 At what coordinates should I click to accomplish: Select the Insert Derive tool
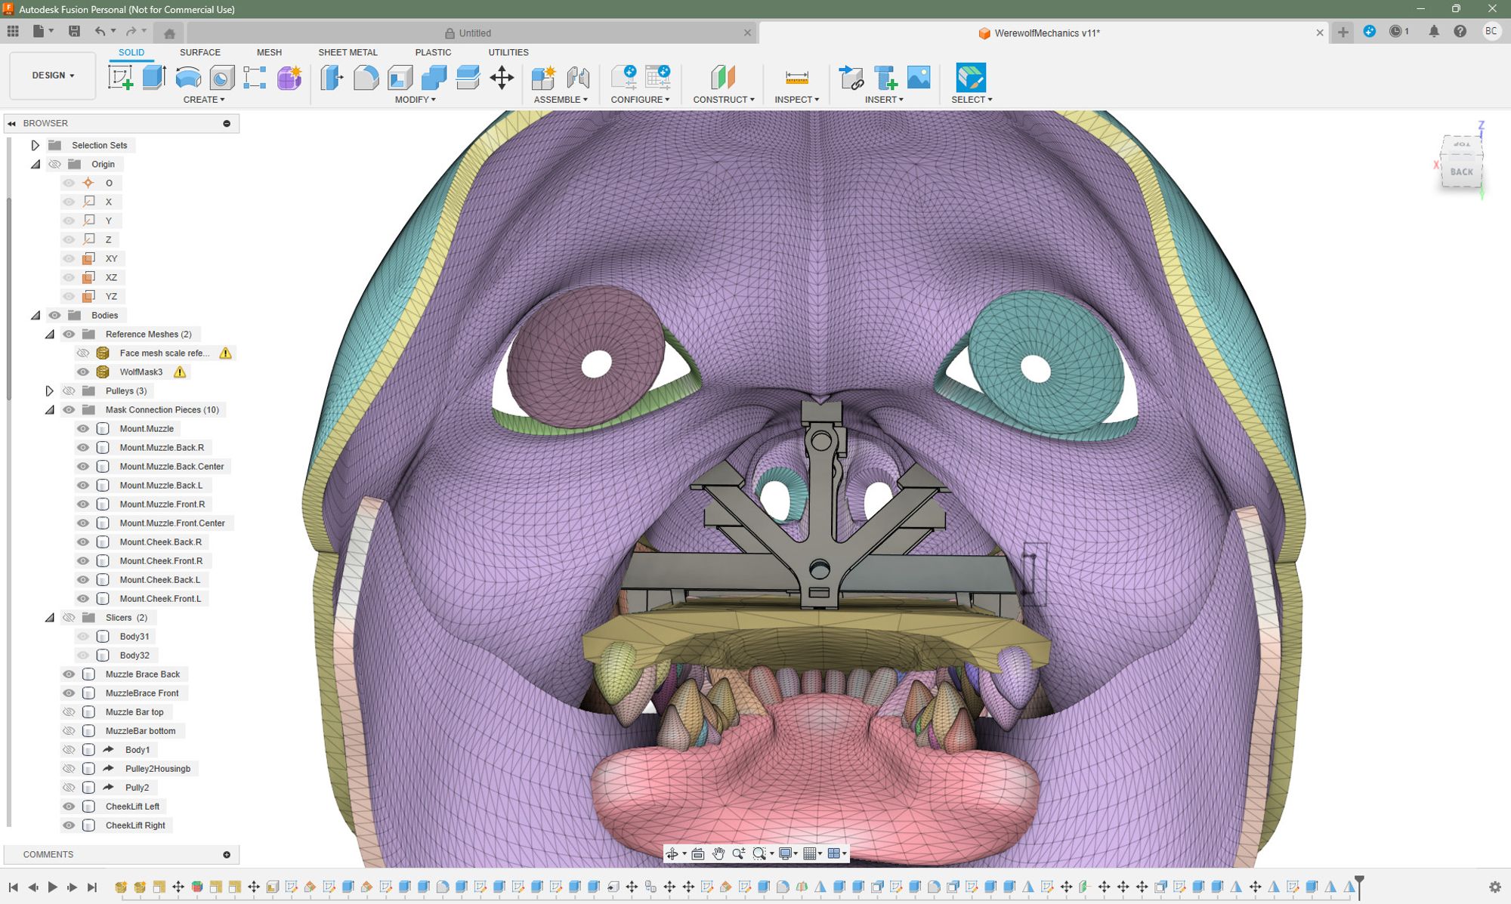coord(851,78)
